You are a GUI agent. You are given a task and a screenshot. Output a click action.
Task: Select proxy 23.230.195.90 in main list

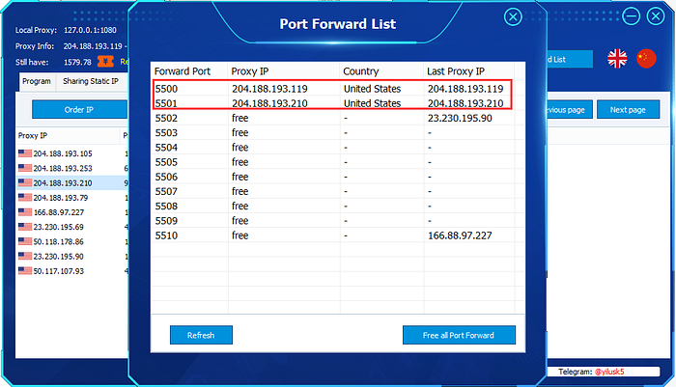click(x=72, y=256)
